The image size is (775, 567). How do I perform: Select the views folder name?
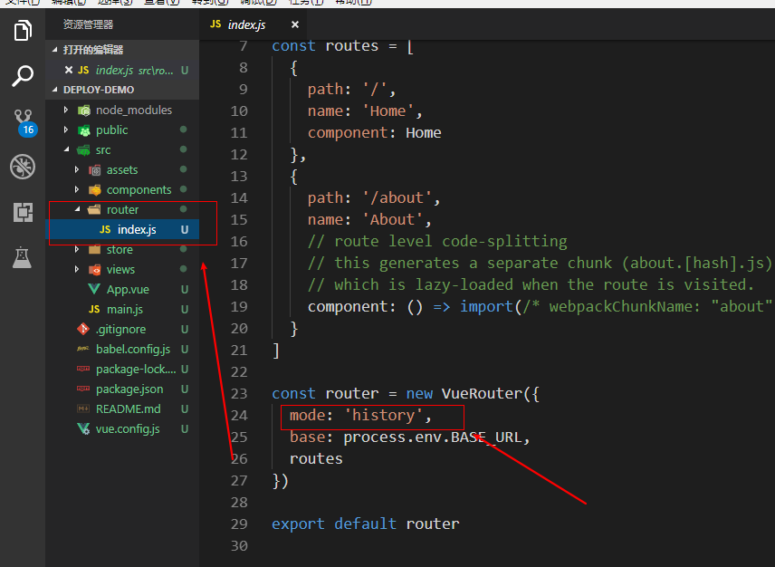[120, 269]
